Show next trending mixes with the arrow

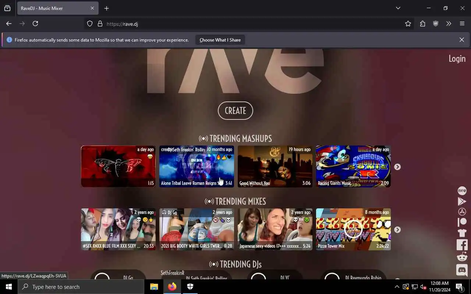397,230
